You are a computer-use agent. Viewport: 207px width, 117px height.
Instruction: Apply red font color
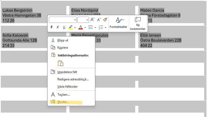tap(81, 27)
